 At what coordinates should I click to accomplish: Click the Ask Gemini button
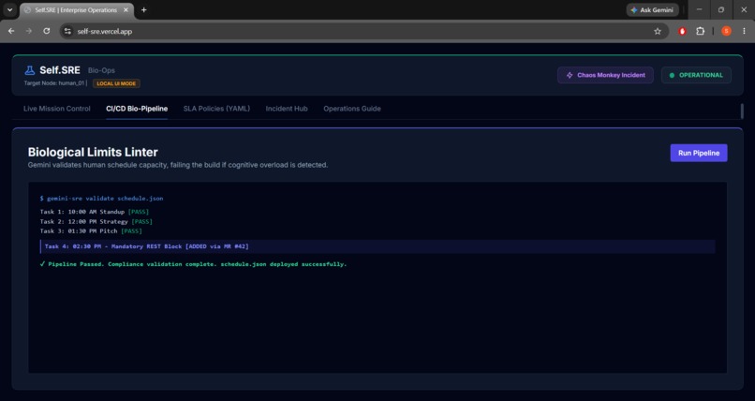coord(653,10)
